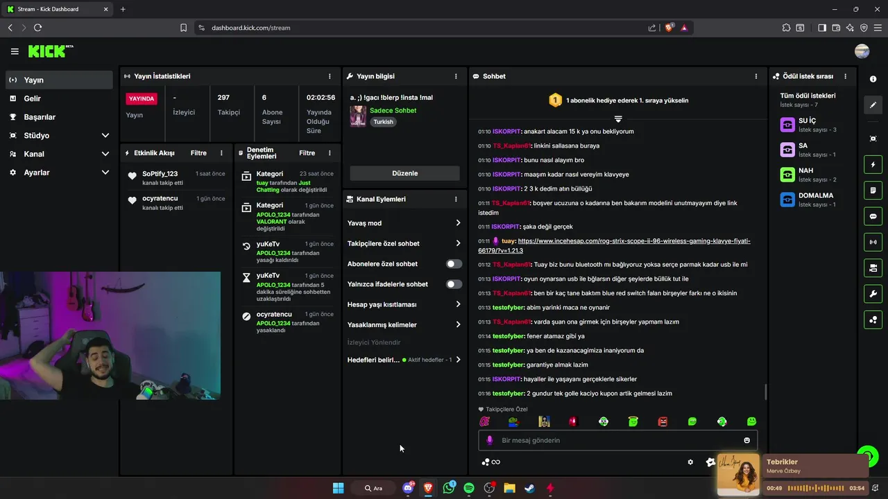Reload the page in the browser

click(37, 28)
